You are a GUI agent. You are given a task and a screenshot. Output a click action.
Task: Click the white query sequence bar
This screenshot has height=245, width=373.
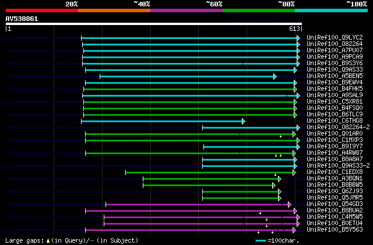tap(154, 24)
